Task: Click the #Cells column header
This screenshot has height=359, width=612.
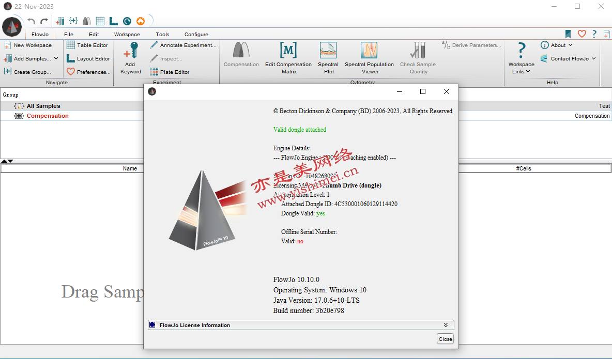Action: [x=524, y=168]
